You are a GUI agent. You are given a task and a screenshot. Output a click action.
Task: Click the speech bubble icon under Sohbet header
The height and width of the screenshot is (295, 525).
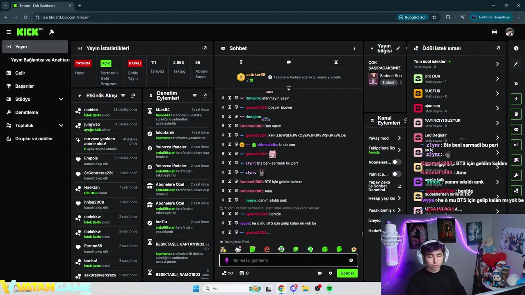point(289,62)
